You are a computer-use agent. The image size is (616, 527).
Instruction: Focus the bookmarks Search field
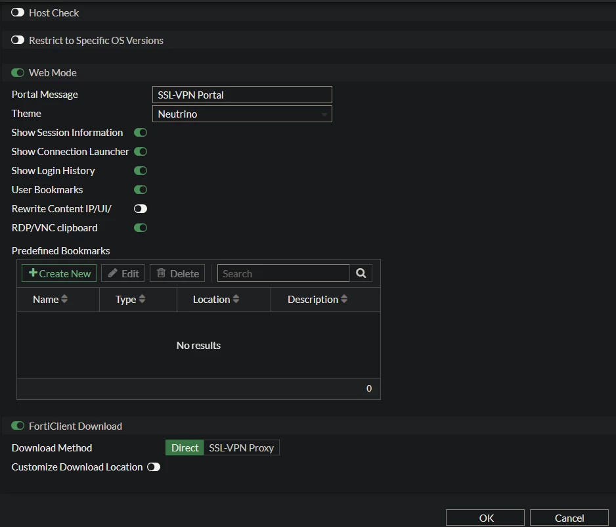pyautogui.click(x=283, y=273)
